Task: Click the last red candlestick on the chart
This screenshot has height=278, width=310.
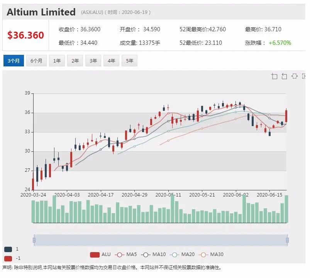Action: 286,116
